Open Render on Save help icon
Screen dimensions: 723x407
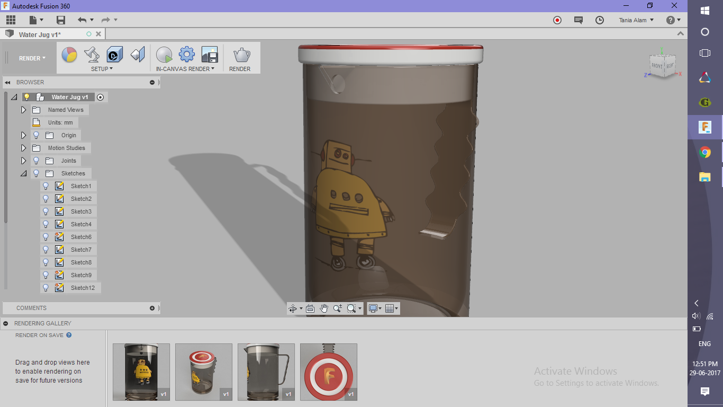69,335
